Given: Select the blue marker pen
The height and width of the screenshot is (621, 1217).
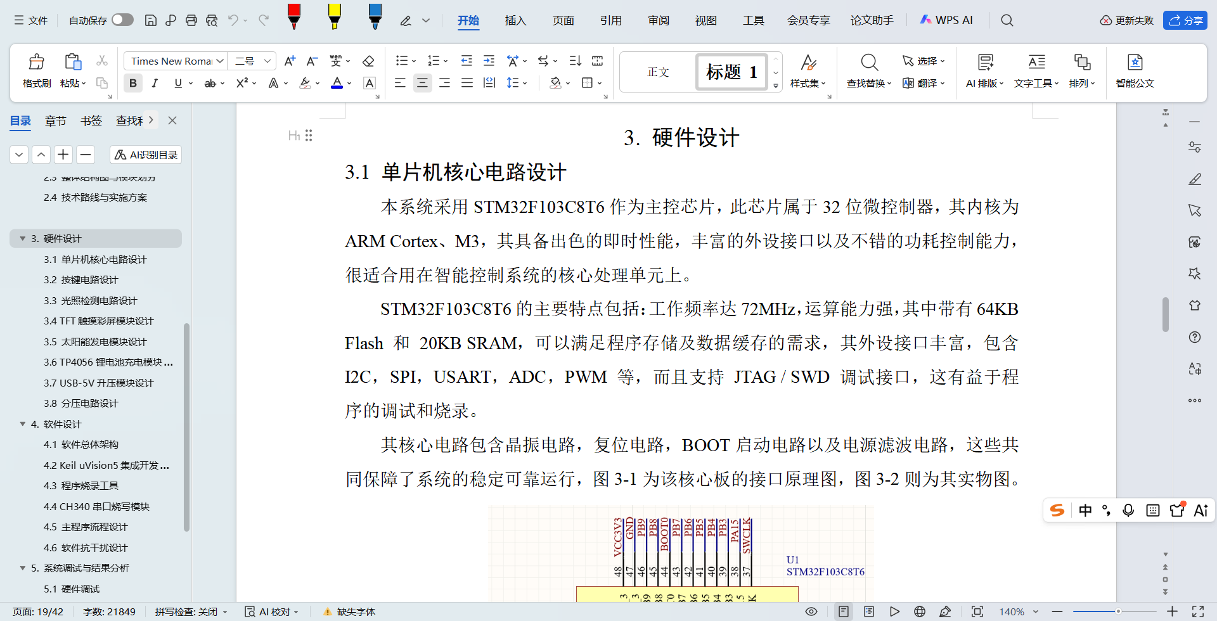Looking at the screenshot, I should coord(375,16).
